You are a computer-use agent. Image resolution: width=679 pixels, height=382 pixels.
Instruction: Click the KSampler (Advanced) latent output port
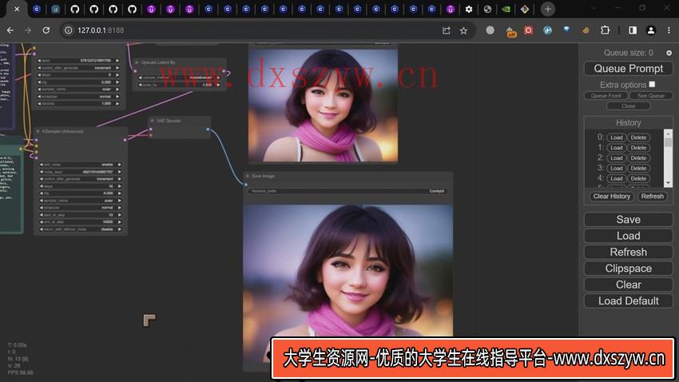click(125, 140)
